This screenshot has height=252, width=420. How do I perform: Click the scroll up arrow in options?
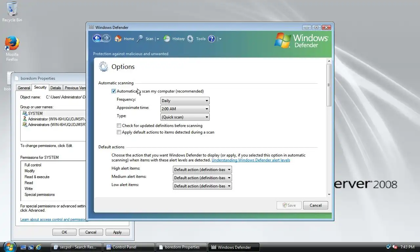[x=329, y=61]
